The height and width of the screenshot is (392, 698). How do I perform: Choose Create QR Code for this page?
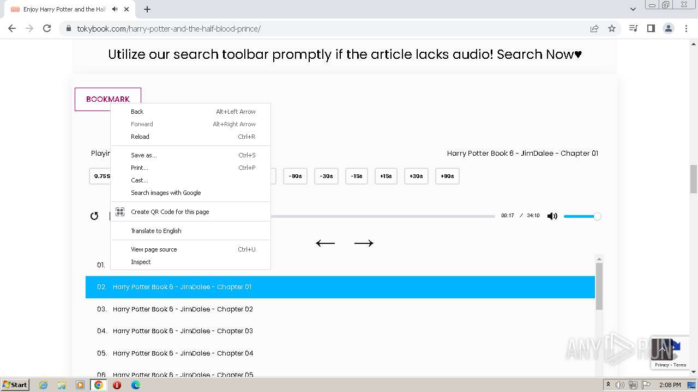click(190, 212)
